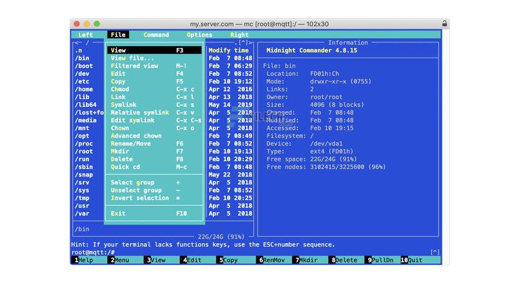Select the /lib64 directory row
This screenshot has width=520, height=301.
86,104
